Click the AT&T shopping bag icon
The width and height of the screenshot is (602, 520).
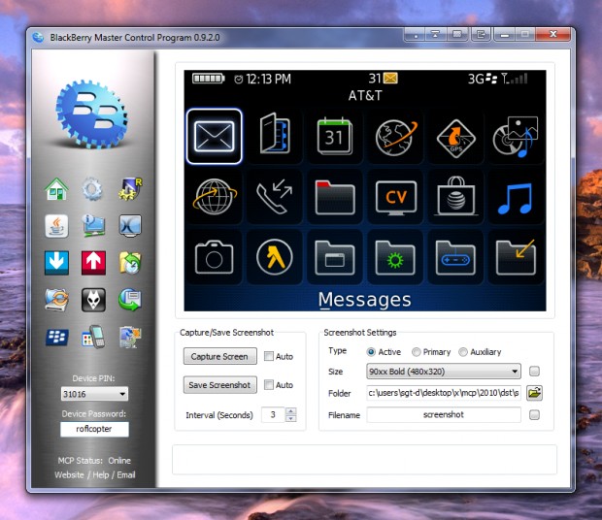455,196
